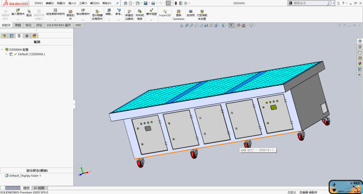Screen dimensions: 363x194
Task: Open DimXpertManager crosshair tab
Action: coord(27,36)
